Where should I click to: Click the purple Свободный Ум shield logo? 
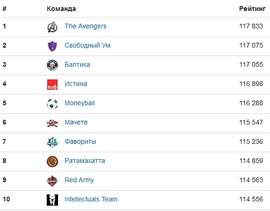[52, 46]
